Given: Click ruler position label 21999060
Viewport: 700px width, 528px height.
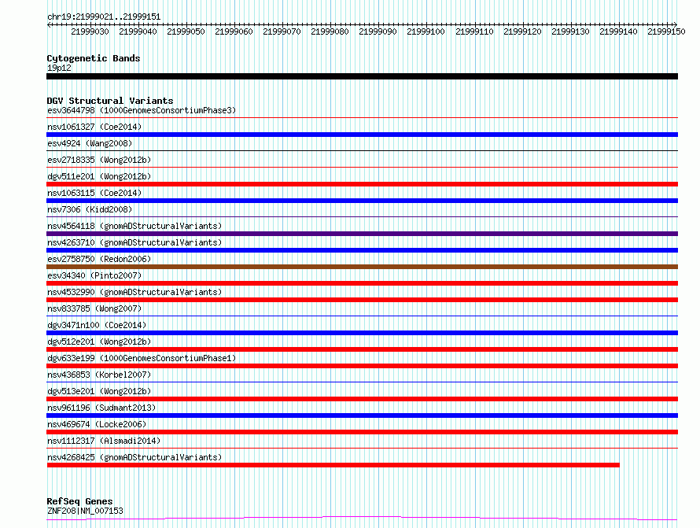Looking at the screenshot, I should [234, 31].
